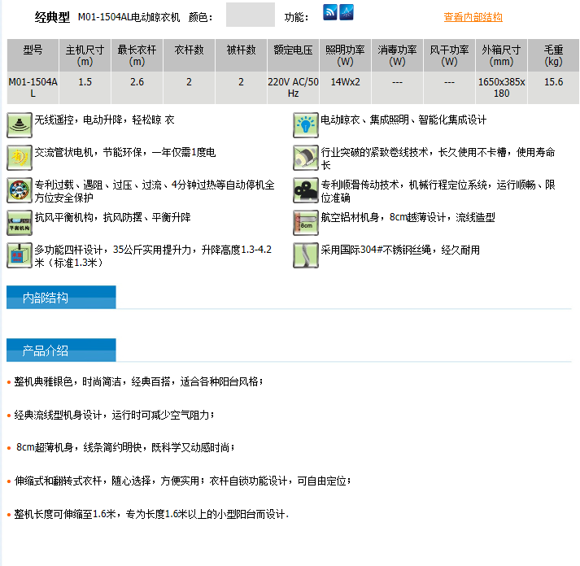Click the 外箱尺寸 column header
Screen dimensions: 580x566
(501, 55)
